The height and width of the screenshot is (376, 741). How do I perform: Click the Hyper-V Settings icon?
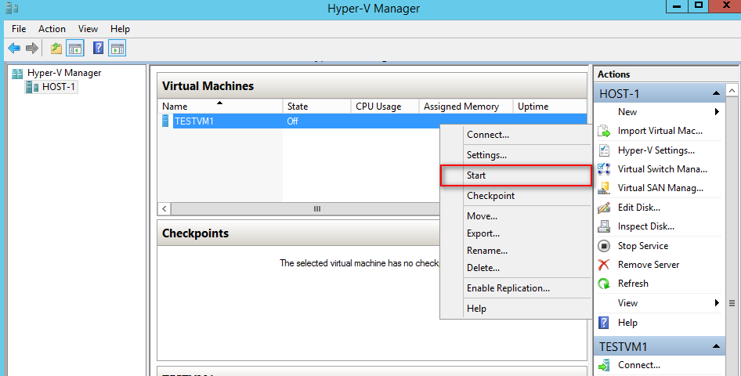pos(604,150)
